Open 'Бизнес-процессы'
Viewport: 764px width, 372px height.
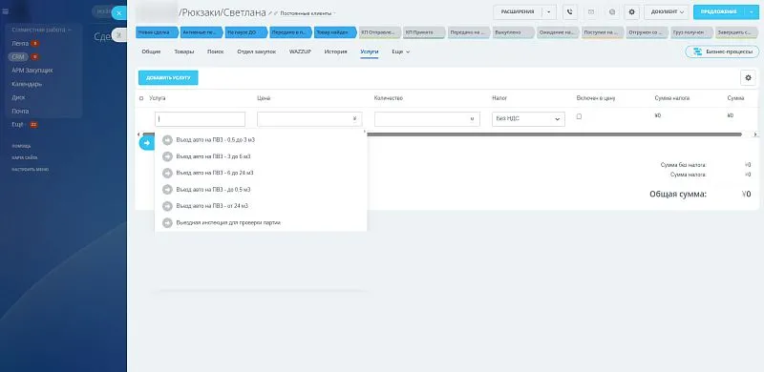[x=722, y=52]
